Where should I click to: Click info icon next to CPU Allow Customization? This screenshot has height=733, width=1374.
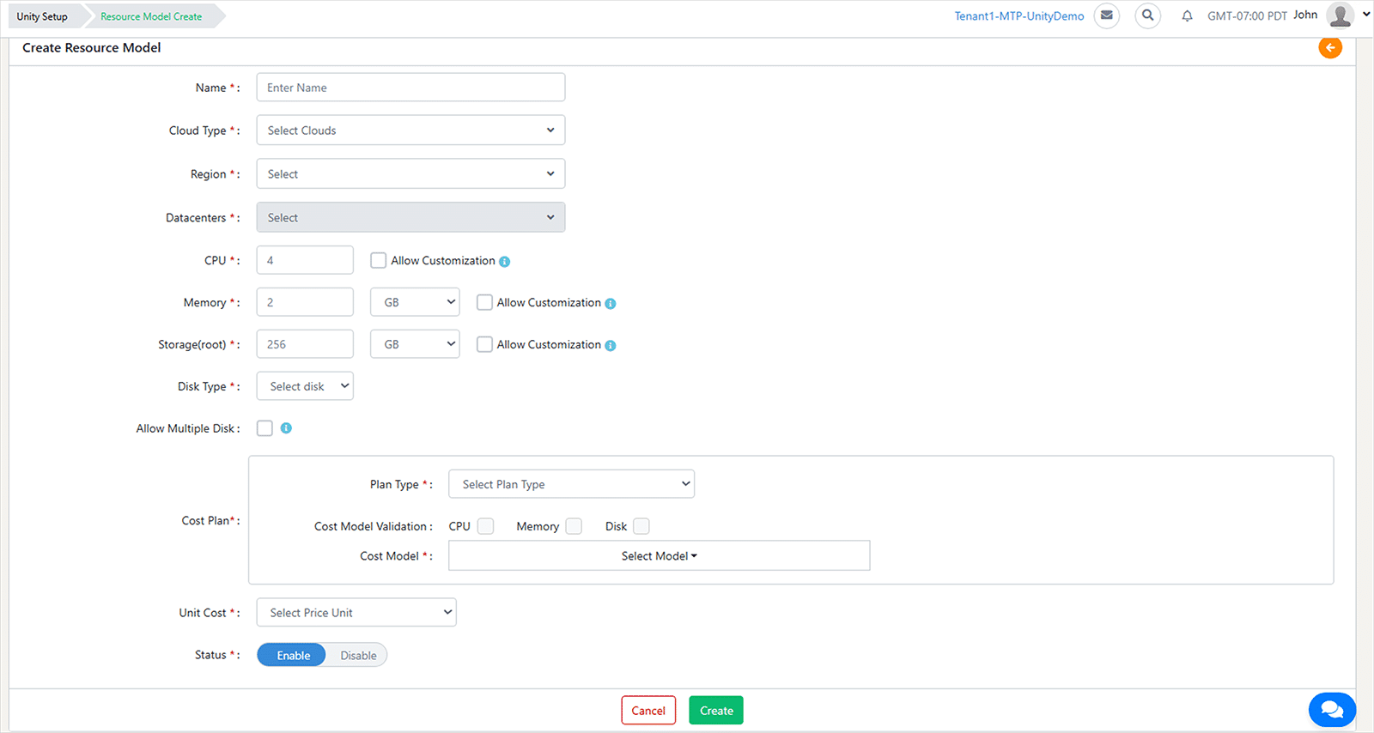[x=505, y=262]
